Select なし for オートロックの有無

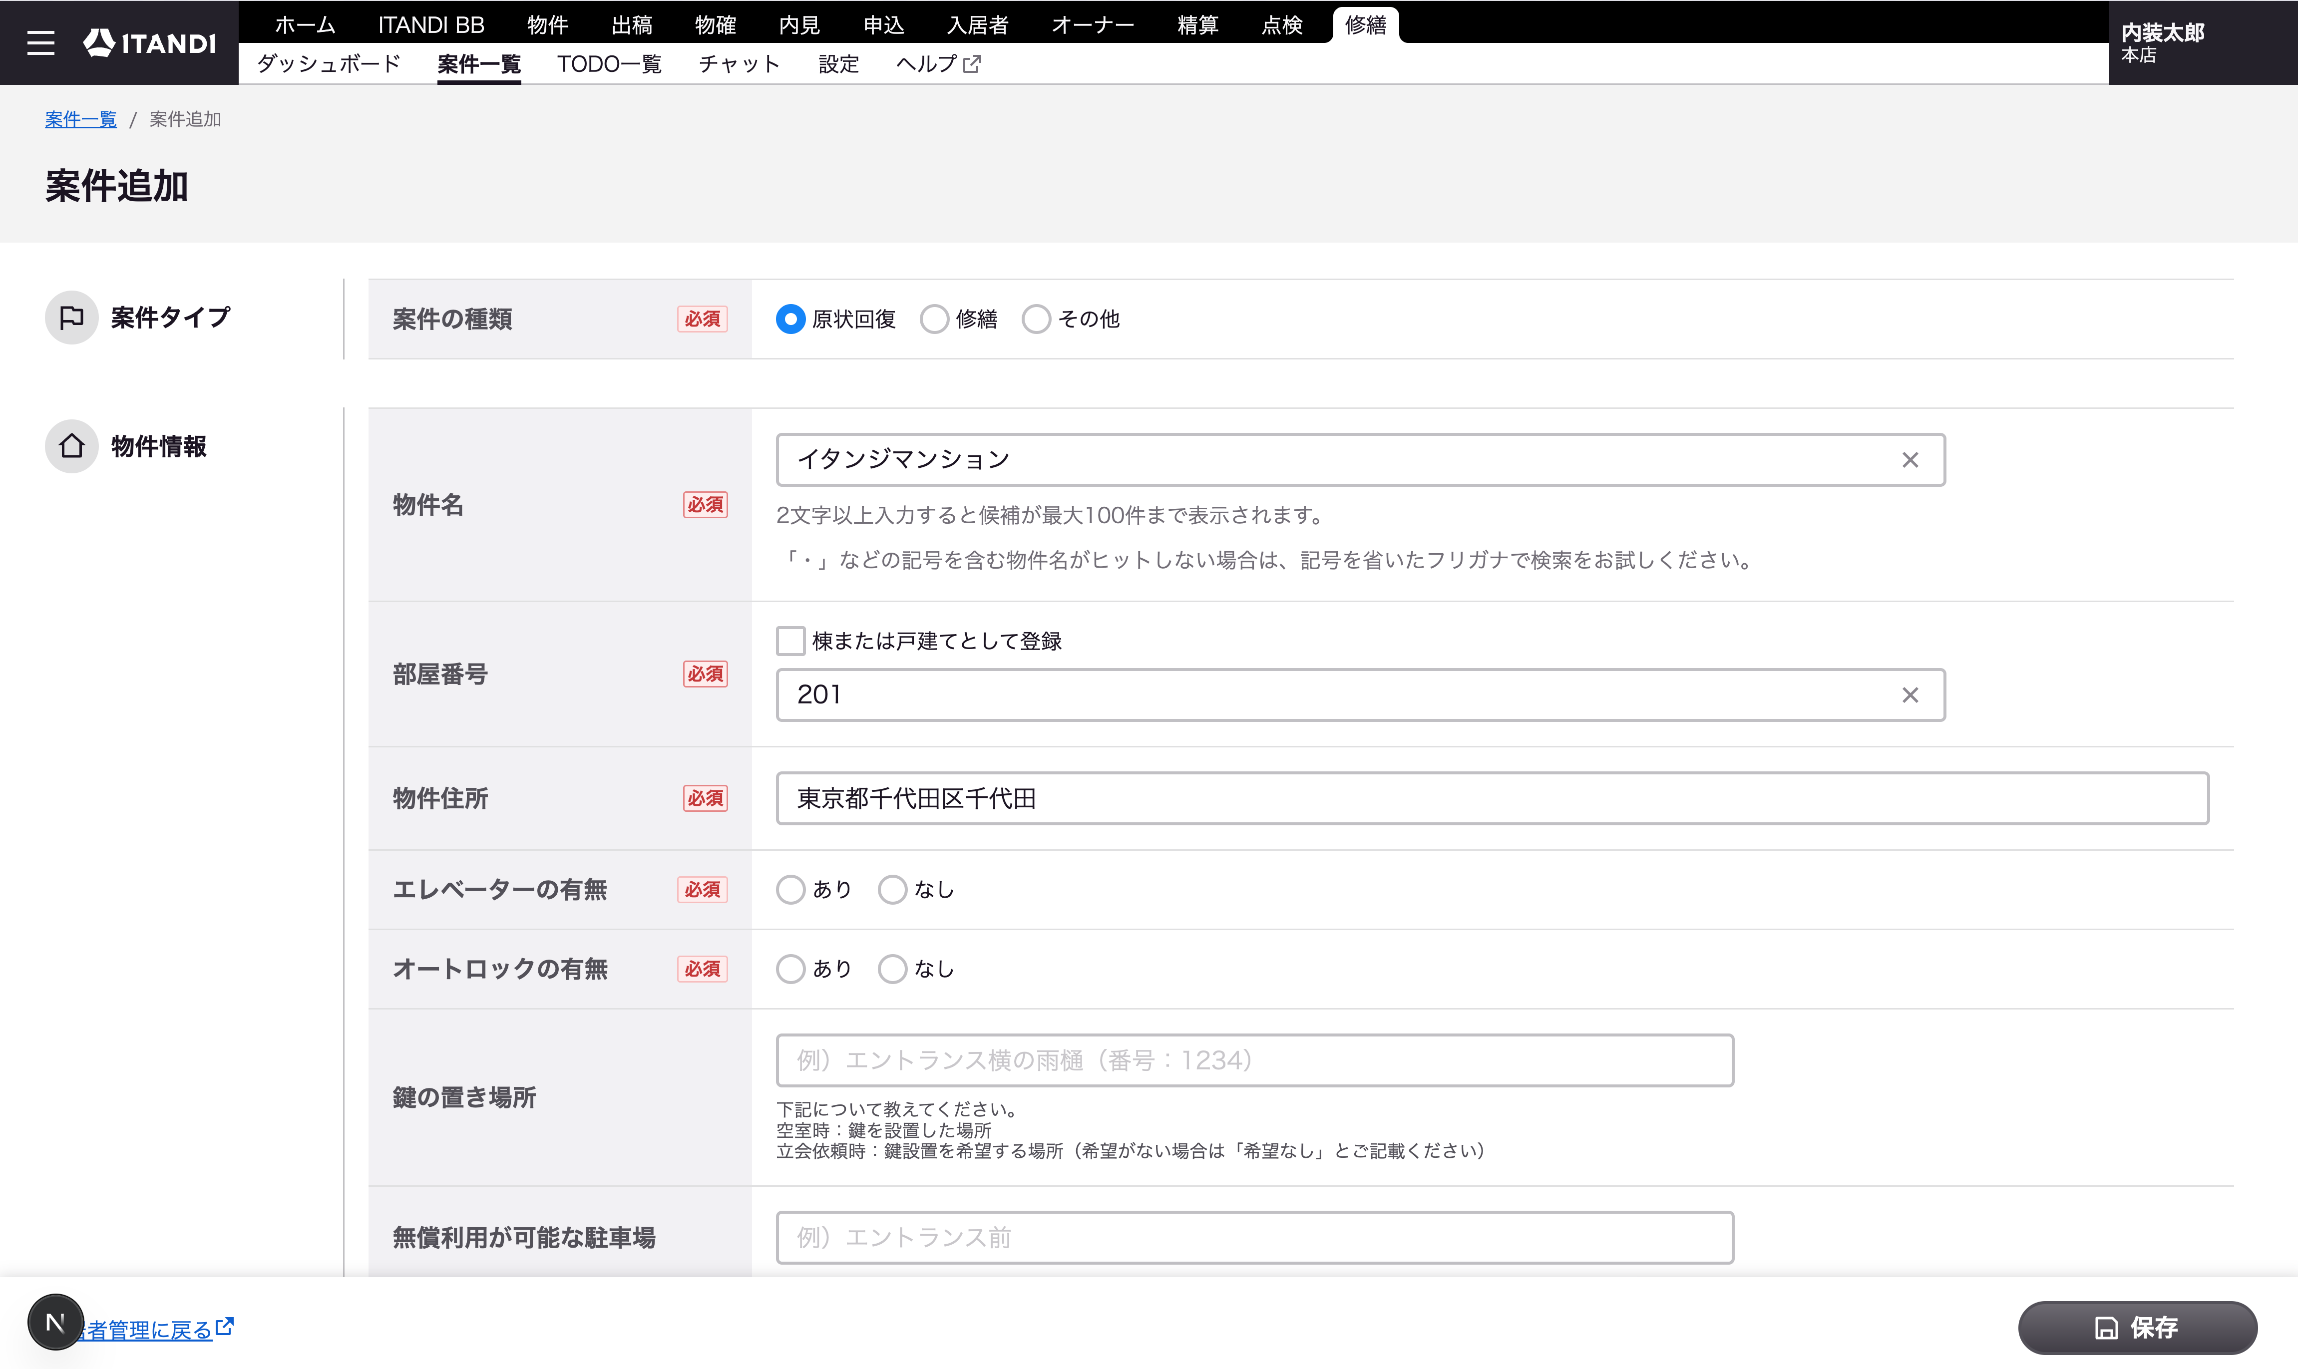(892, 969)
